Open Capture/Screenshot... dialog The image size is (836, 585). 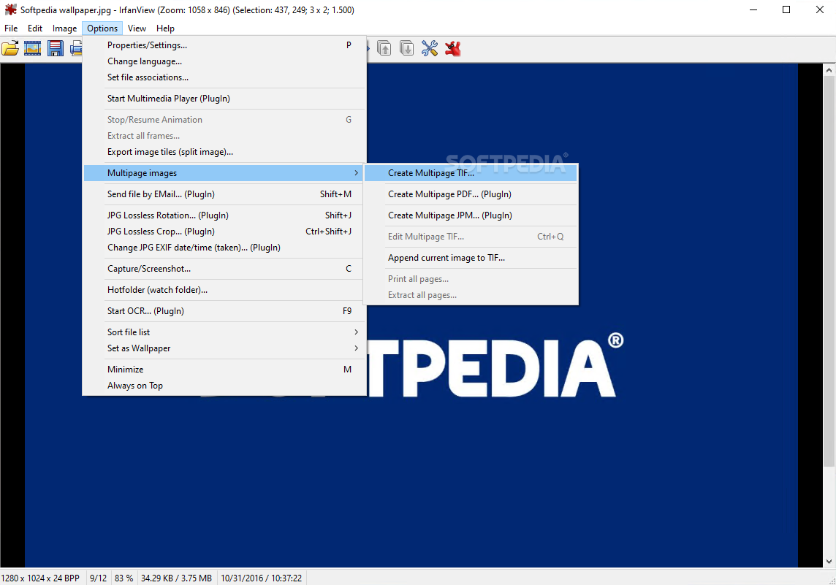[x=224, y=269]
